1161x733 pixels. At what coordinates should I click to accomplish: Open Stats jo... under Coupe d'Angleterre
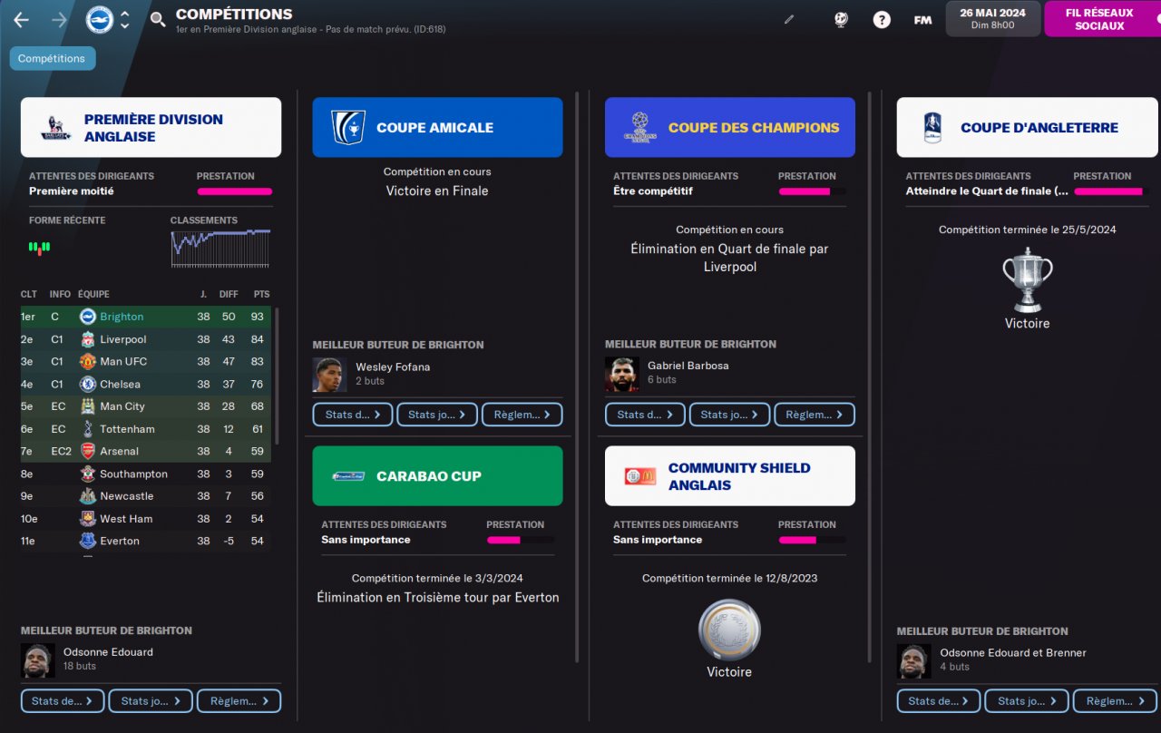click(x=1027, y=700)
